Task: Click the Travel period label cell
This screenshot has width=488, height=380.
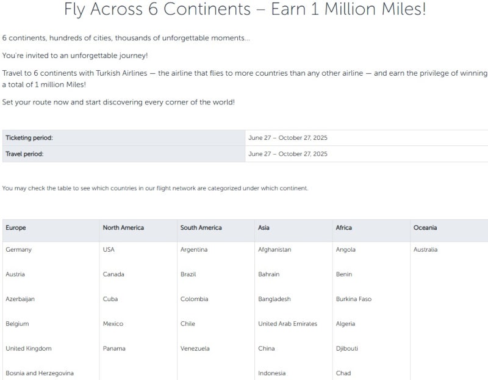Action: click(x=24, y=154)
